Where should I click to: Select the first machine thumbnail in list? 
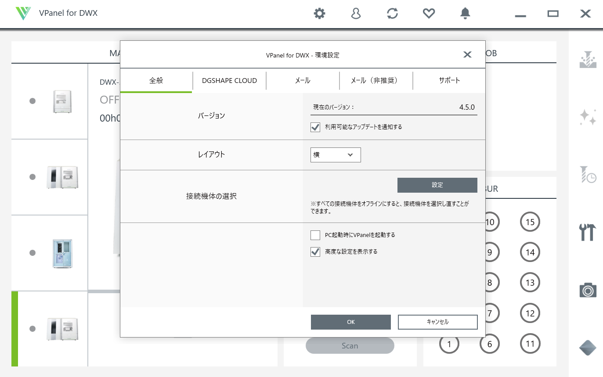click(x=62, y=101)
